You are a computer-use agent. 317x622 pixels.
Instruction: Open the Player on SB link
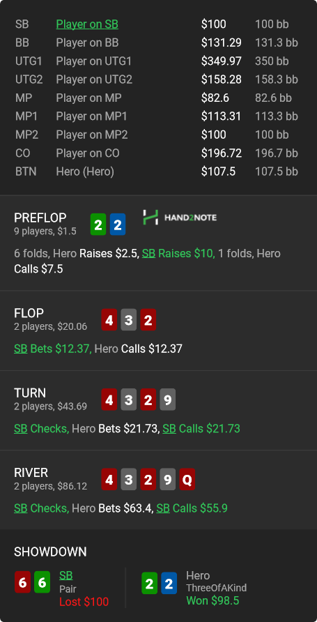[x=87, y=24]
